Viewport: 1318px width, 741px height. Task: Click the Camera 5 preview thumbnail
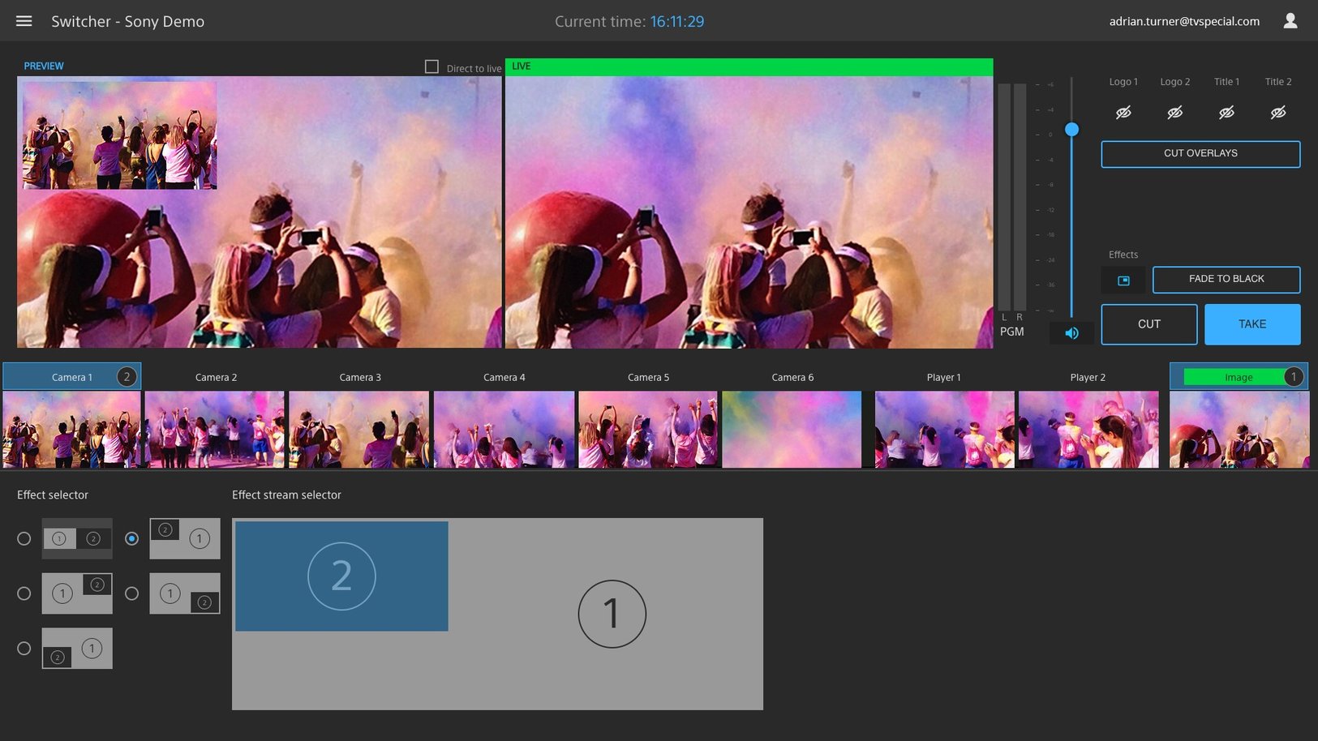(647, 429)
